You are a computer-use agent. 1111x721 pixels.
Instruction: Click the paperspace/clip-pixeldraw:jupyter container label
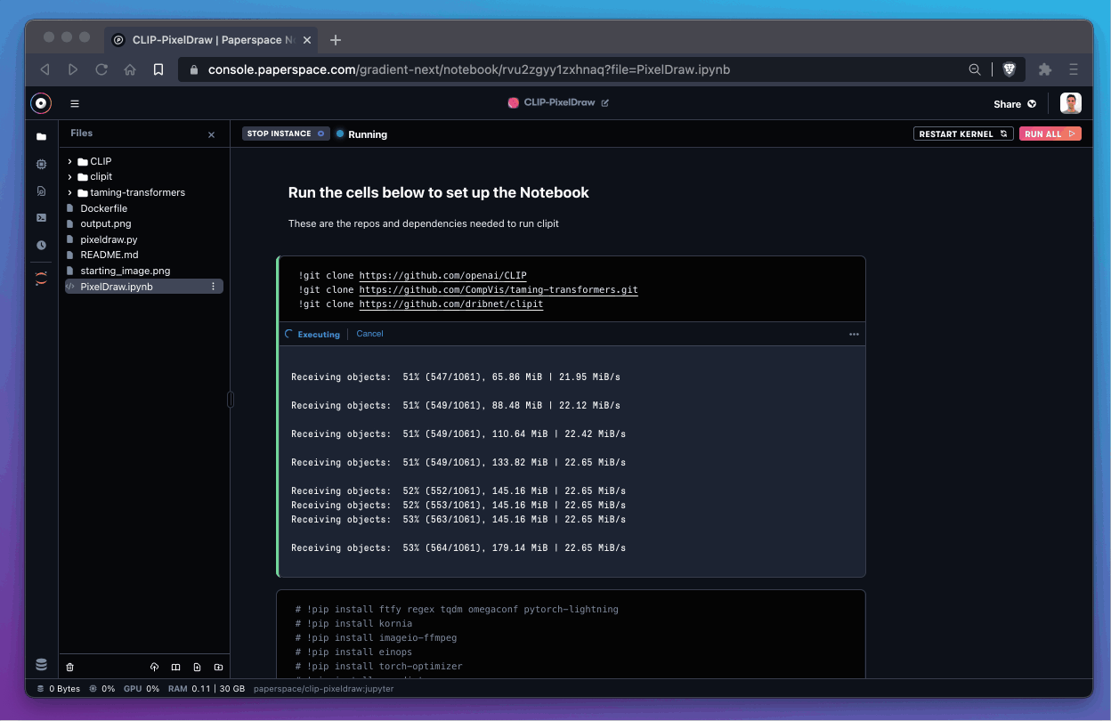tap(324, 689)
